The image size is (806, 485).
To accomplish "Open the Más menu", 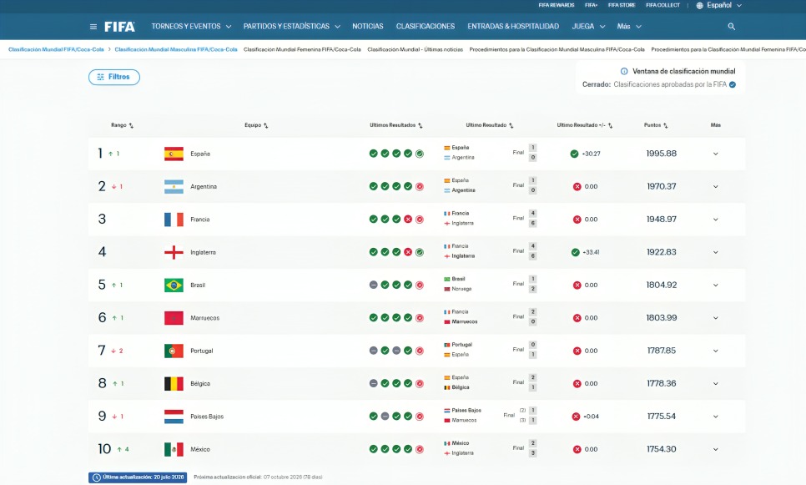I will click(x=629, y=26).
